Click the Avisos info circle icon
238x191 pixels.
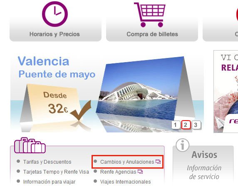coord(182,145)
